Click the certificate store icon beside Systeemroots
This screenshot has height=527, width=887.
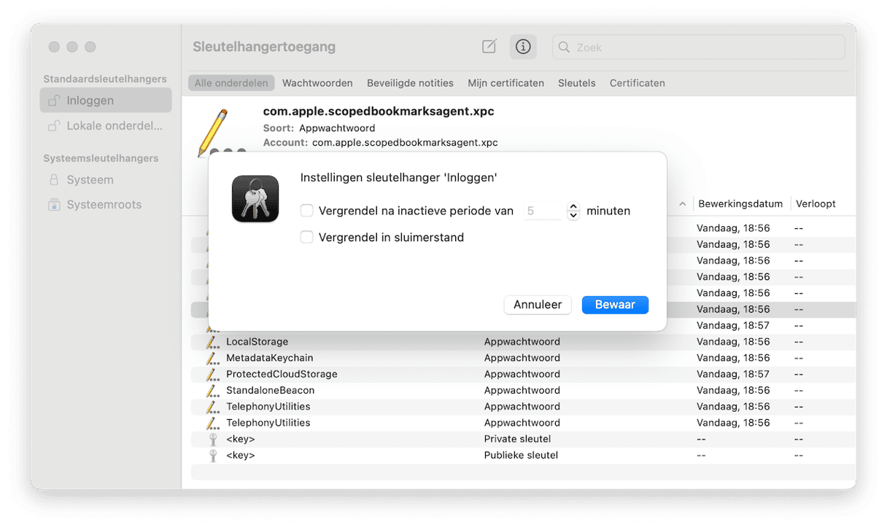[54, 205]
